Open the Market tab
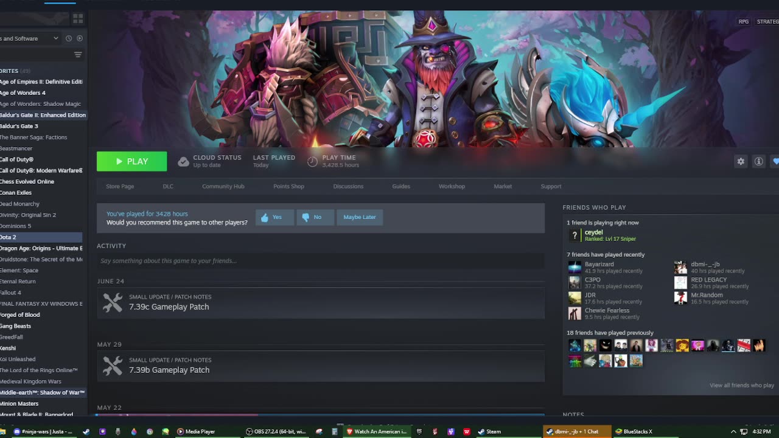Viewport: 779px width, 438px height. (x=503, y=186)
